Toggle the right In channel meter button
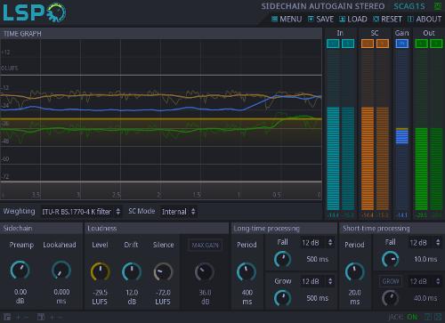The image size is (445, 323). point(348,44)
